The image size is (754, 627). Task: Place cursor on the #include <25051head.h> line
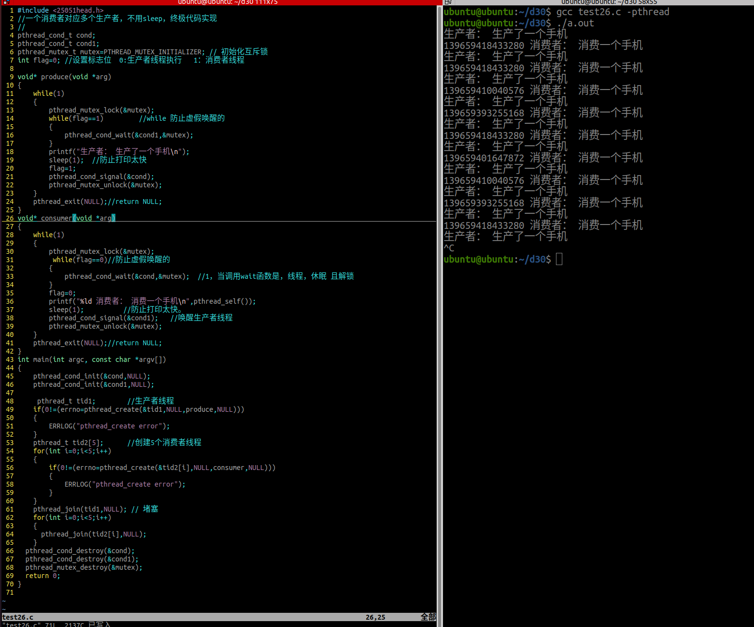click(x=59, y=10)
